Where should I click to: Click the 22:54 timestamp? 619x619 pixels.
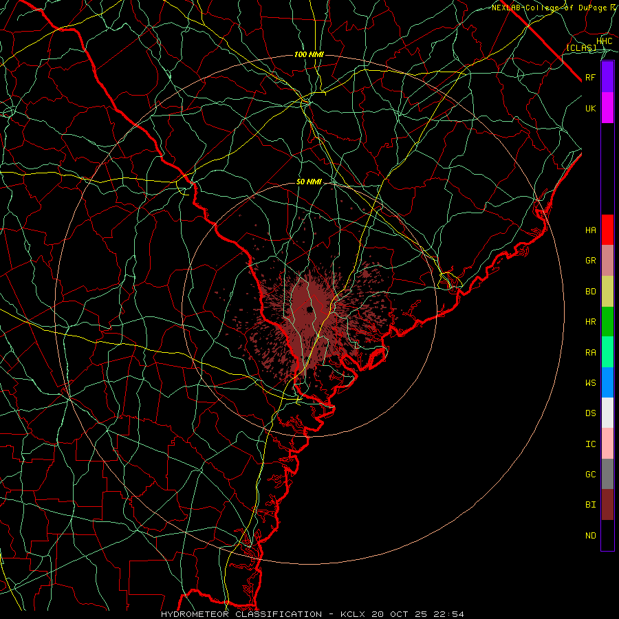(450, 614)
